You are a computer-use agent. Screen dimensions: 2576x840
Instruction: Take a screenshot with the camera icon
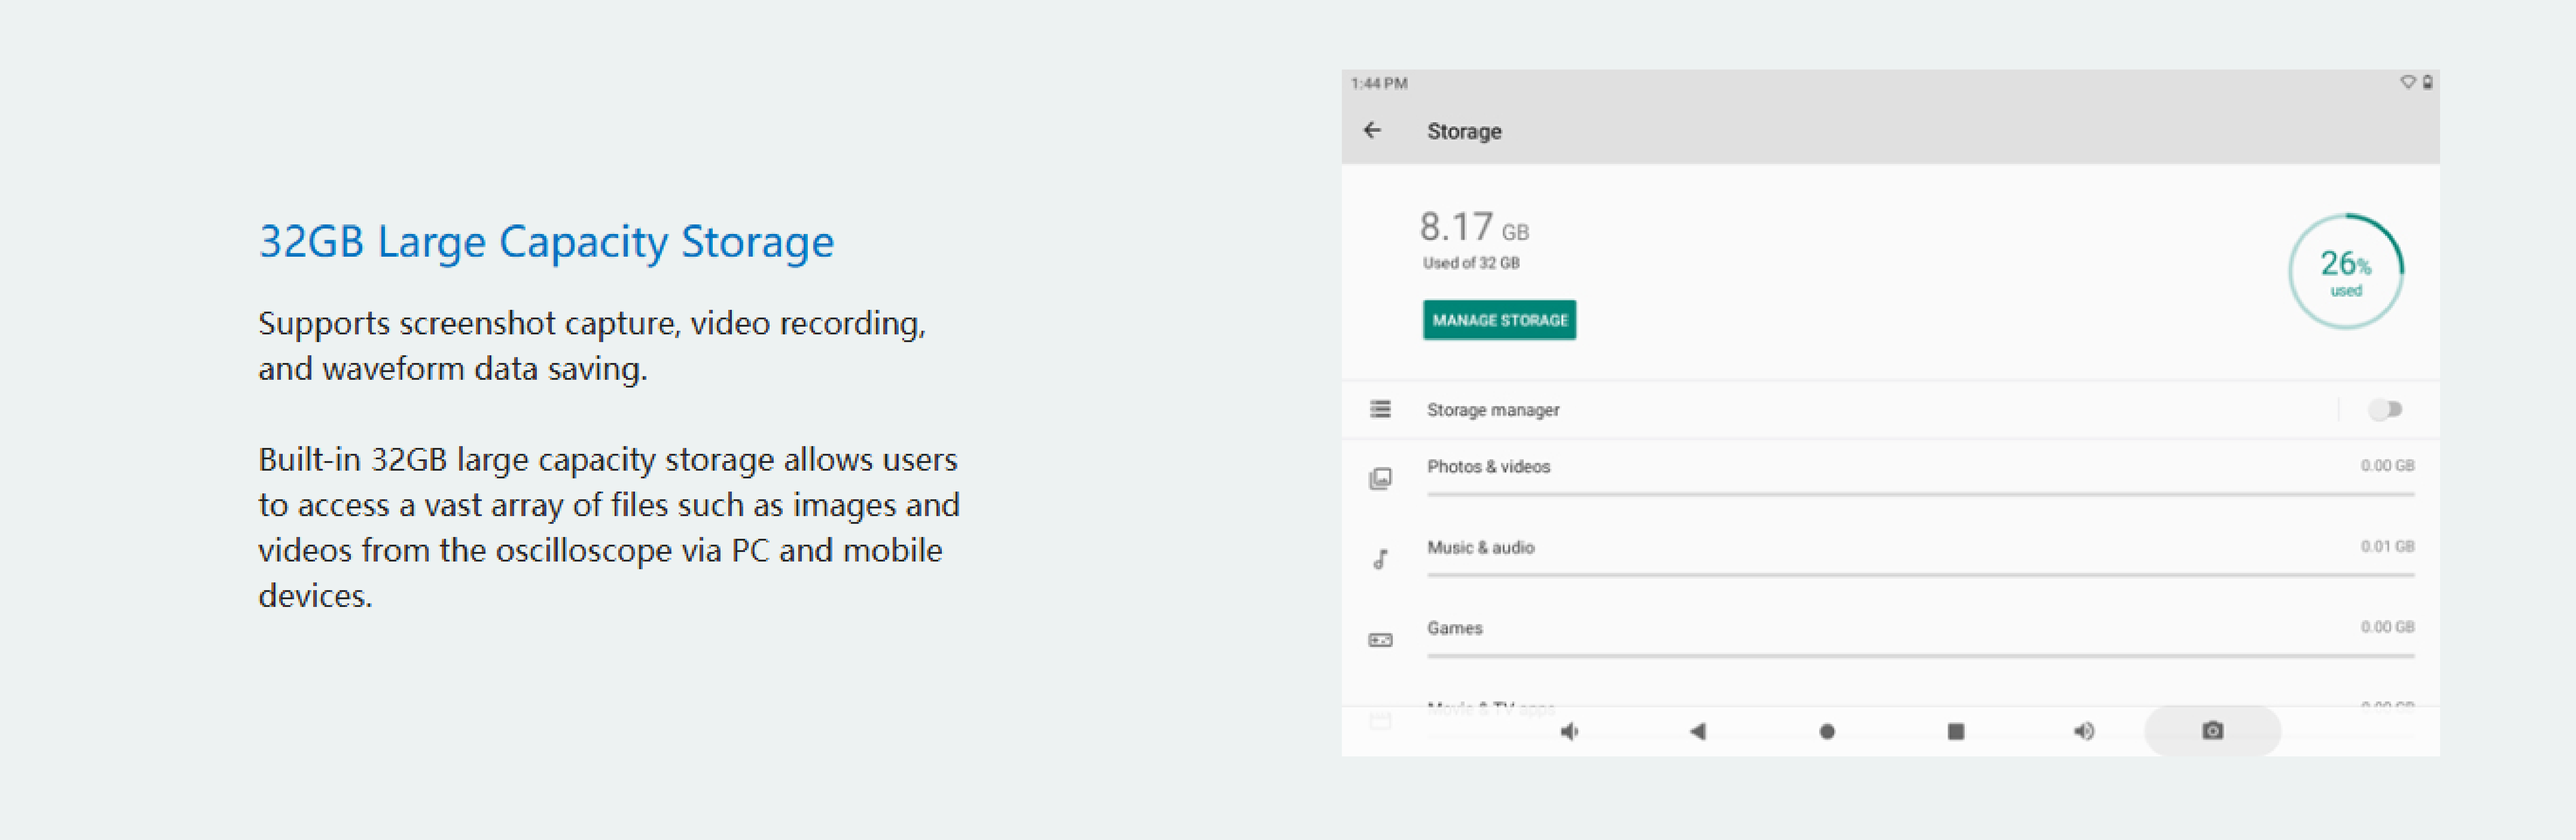[x=2213, y=731]
